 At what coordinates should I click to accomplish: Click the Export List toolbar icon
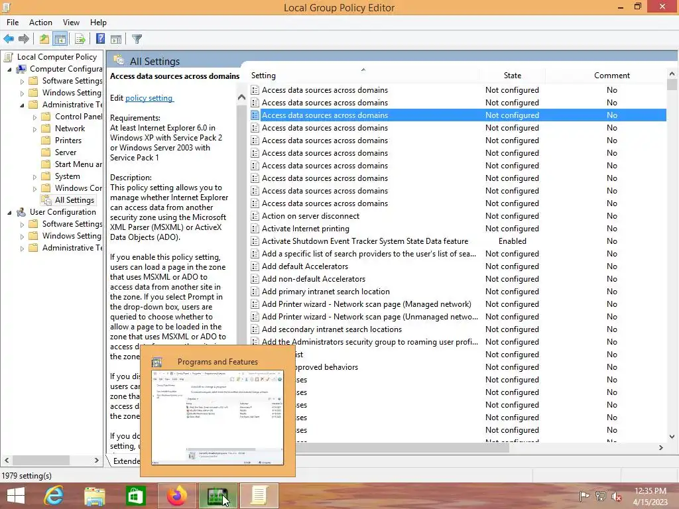80,39
